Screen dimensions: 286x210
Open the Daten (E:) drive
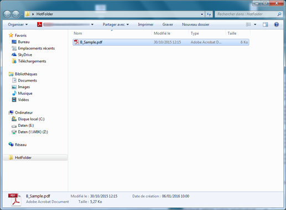(x=26, y=126)
